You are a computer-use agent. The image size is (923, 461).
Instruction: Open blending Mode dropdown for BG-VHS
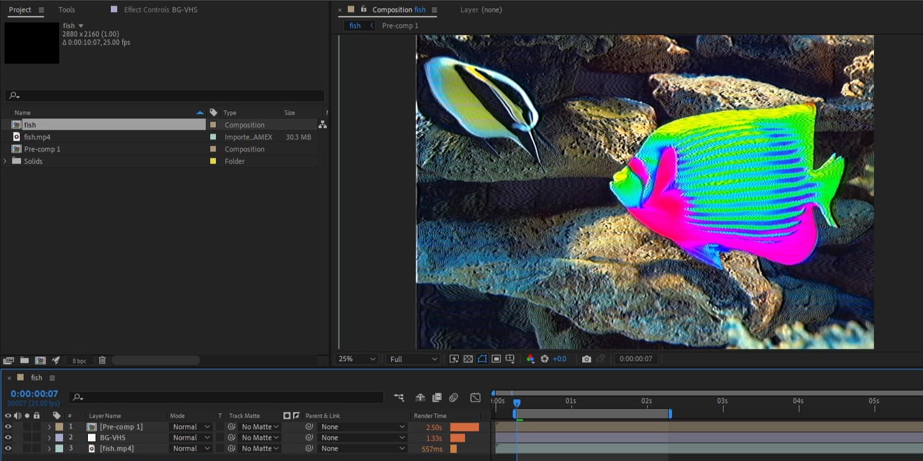[190, 437]
